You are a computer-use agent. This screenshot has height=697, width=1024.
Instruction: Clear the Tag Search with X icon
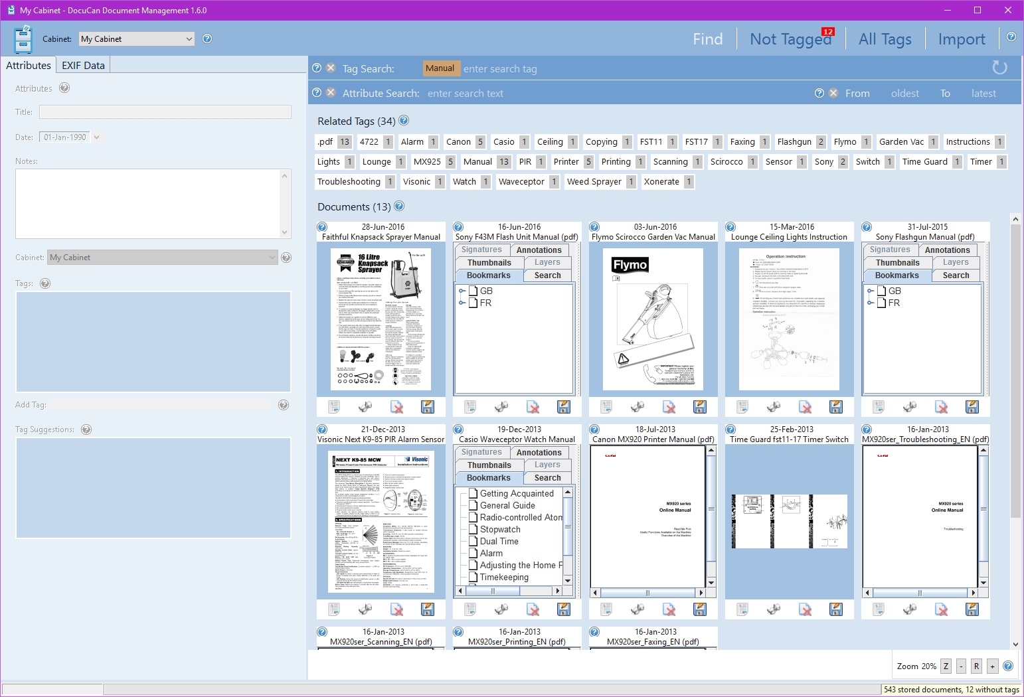click(331, 68)
